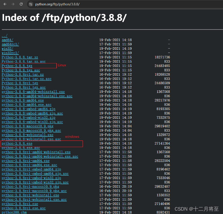223x214 pixels.
Task: Open site information icon in address bar
Action: pos(31,4)
